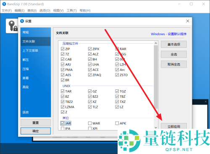
Task: Toggle the TGZ checkbox
Action: [117, 91]
